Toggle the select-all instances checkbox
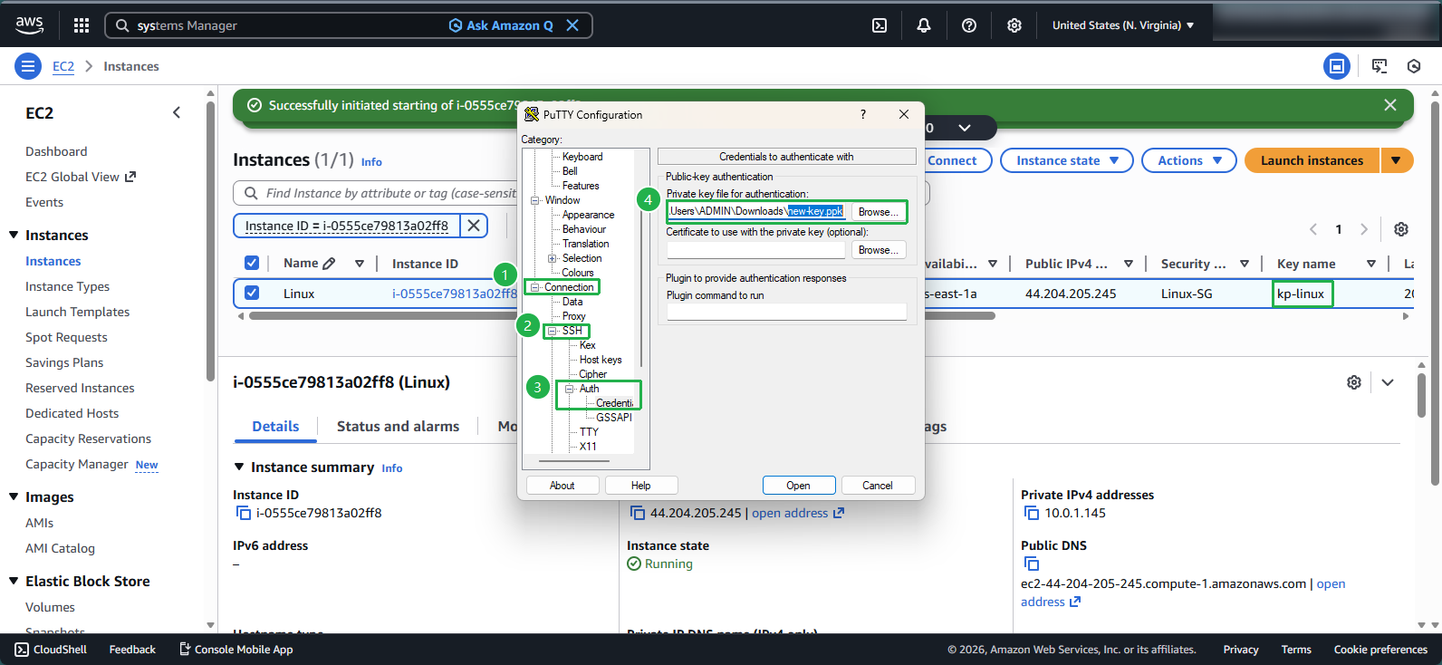1442x665 pixels. click(252, 264)
